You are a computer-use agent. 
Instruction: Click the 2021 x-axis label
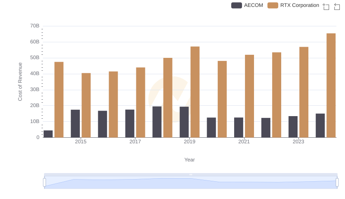(x=244, y=142)
